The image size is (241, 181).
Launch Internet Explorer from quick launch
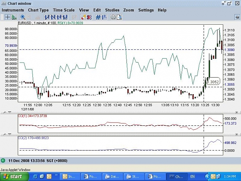pyautogui.click(x=35, y=176)
